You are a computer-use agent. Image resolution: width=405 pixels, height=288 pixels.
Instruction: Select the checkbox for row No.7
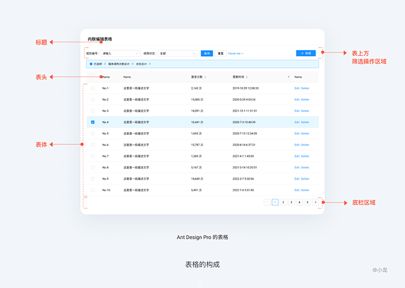[x=93, y=156]
